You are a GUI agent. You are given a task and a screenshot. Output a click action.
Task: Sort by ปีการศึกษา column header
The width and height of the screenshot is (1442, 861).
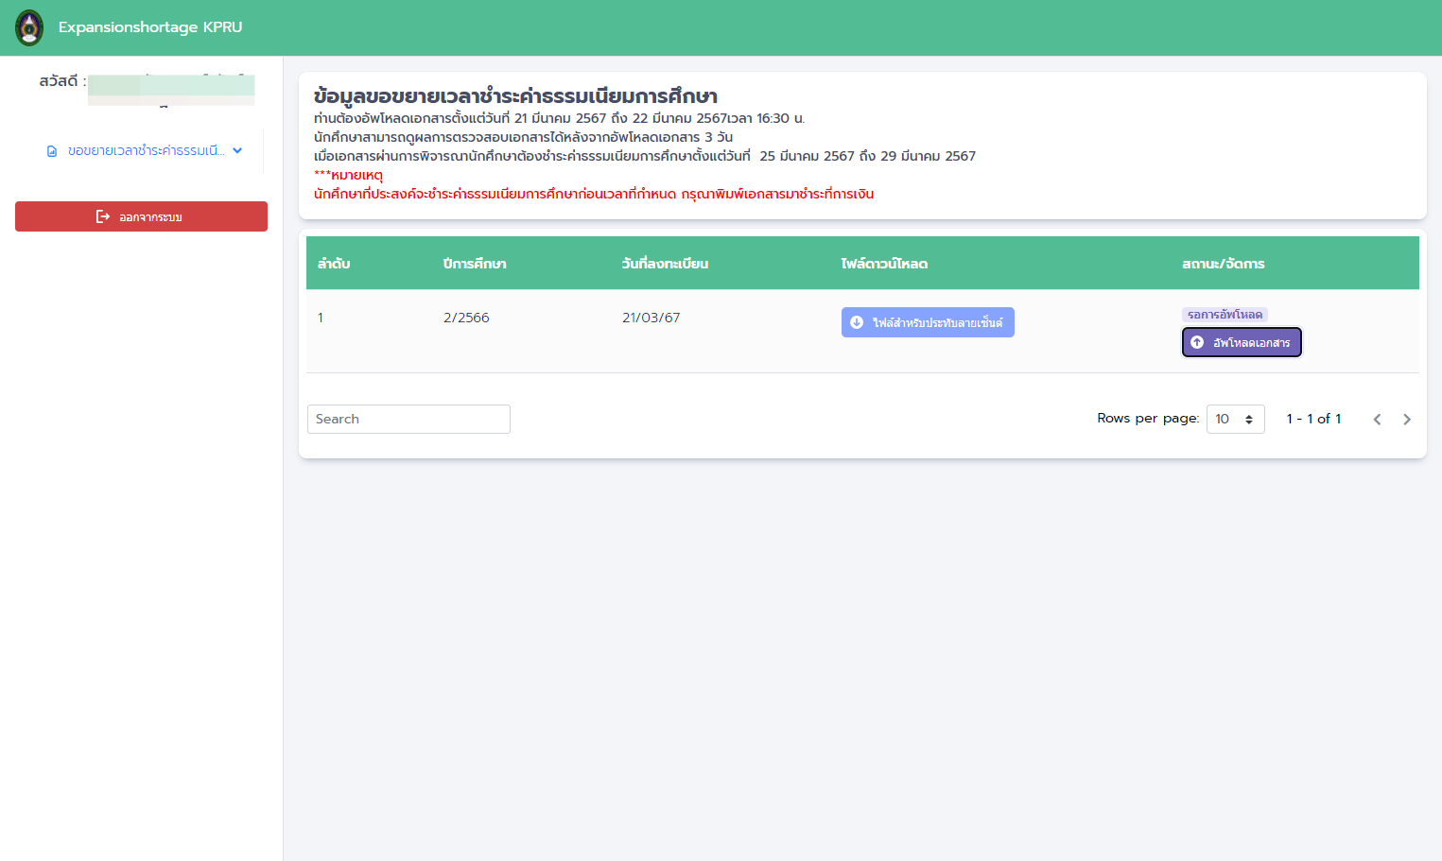475,264
